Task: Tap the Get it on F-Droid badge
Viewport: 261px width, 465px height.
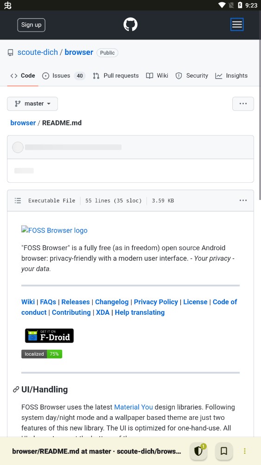Action: pyautogui.click(x=49, y=336)
